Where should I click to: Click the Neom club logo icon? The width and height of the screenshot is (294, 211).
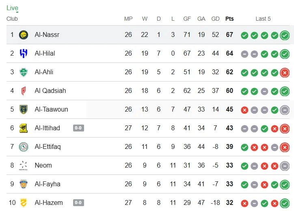(x=24, y=166)
